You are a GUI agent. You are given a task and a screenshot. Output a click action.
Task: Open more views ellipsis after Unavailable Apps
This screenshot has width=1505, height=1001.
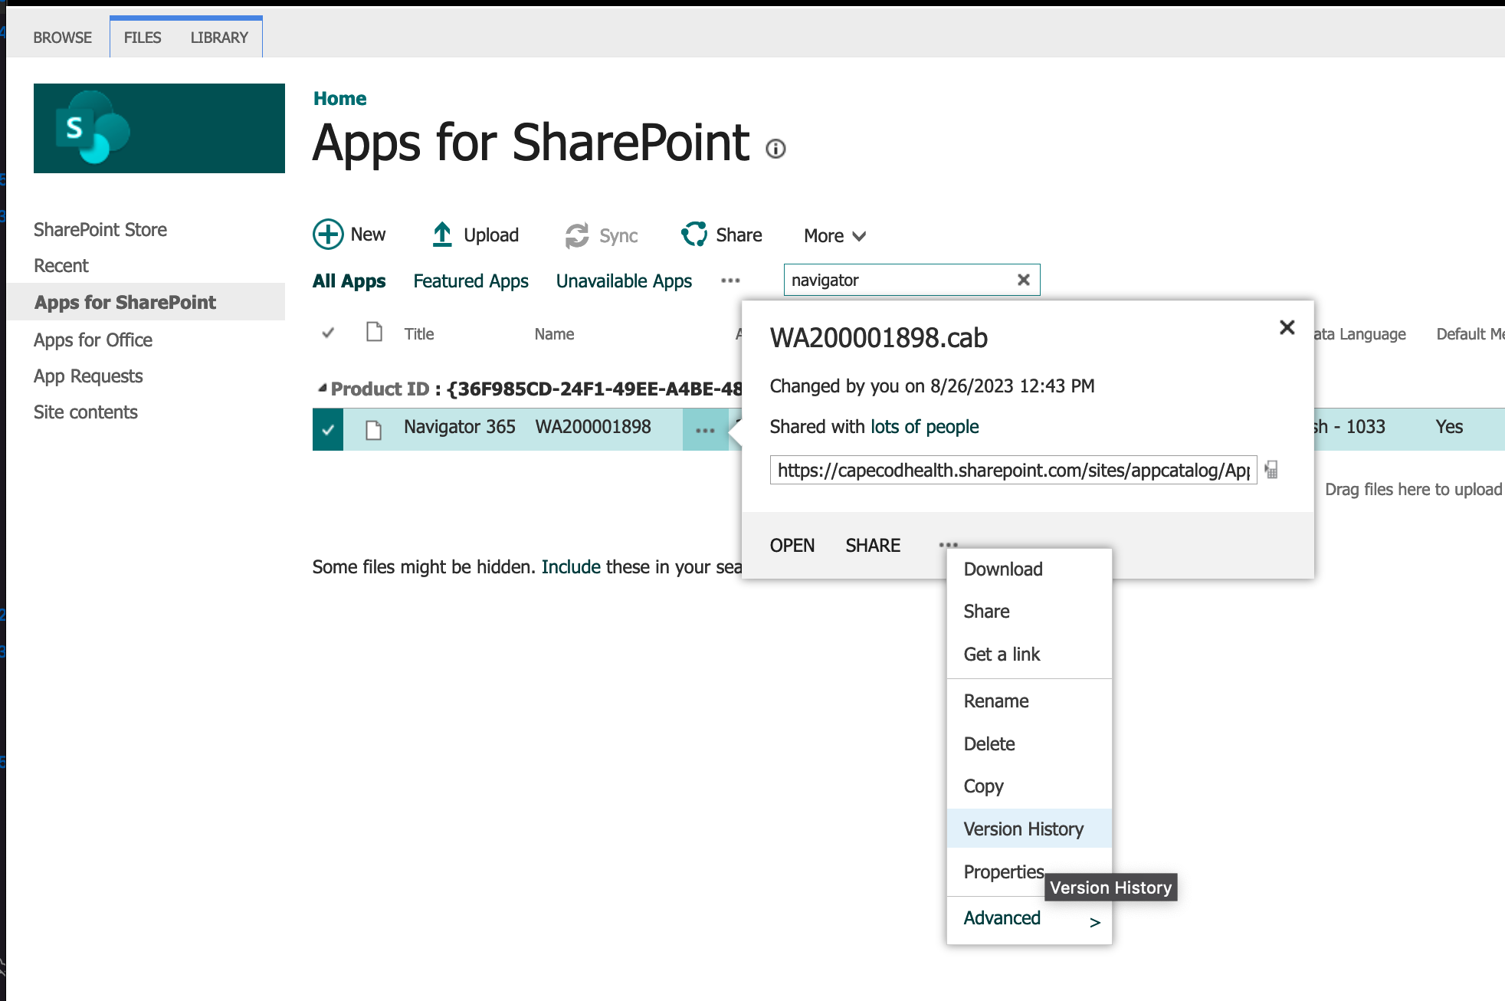(x=730, y=281)
